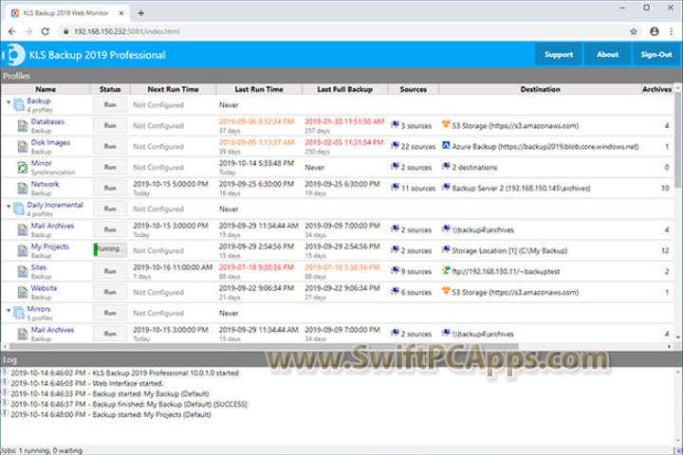Open the My Projects profile link

tap(49, 246)
